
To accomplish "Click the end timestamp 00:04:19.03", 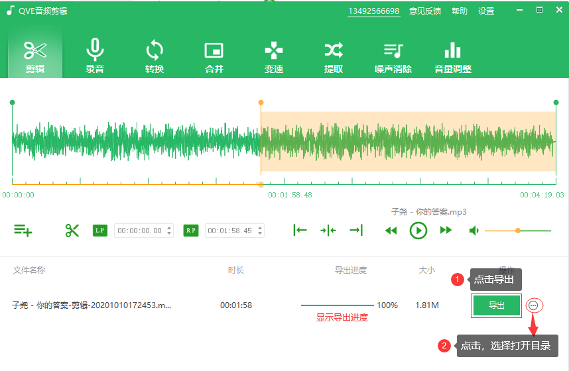I will click(542, 195).
